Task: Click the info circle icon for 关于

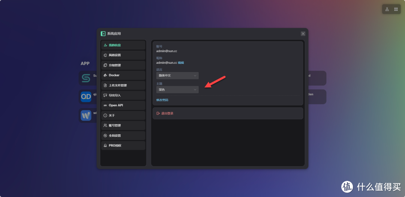Action: pyautogui.click(x=105, y=116)
